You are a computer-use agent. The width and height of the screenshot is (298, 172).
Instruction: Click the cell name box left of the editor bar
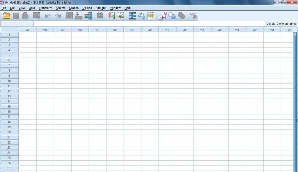tap(17, 24)
